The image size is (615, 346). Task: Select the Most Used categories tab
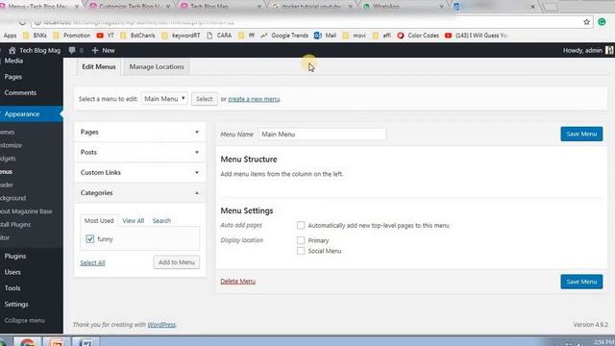click(x=99, y=220)
